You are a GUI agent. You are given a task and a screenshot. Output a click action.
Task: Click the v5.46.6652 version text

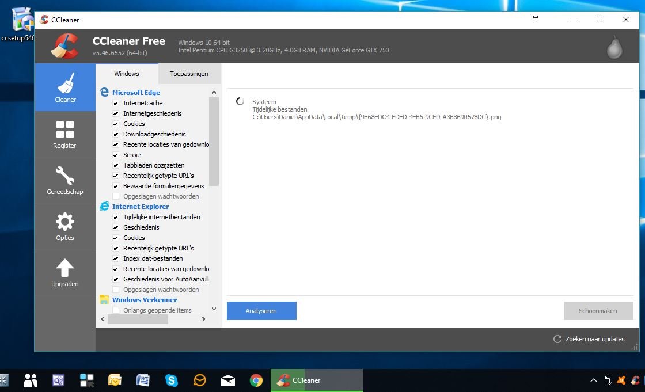(x=120, y=53)
